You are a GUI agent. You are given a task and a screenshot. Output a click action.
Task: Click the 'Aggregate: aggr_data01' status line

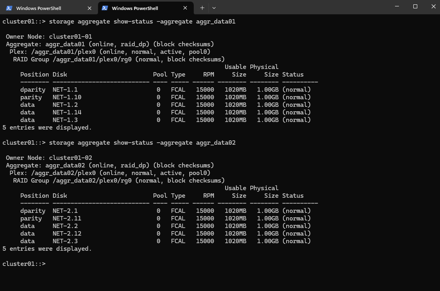110,44
